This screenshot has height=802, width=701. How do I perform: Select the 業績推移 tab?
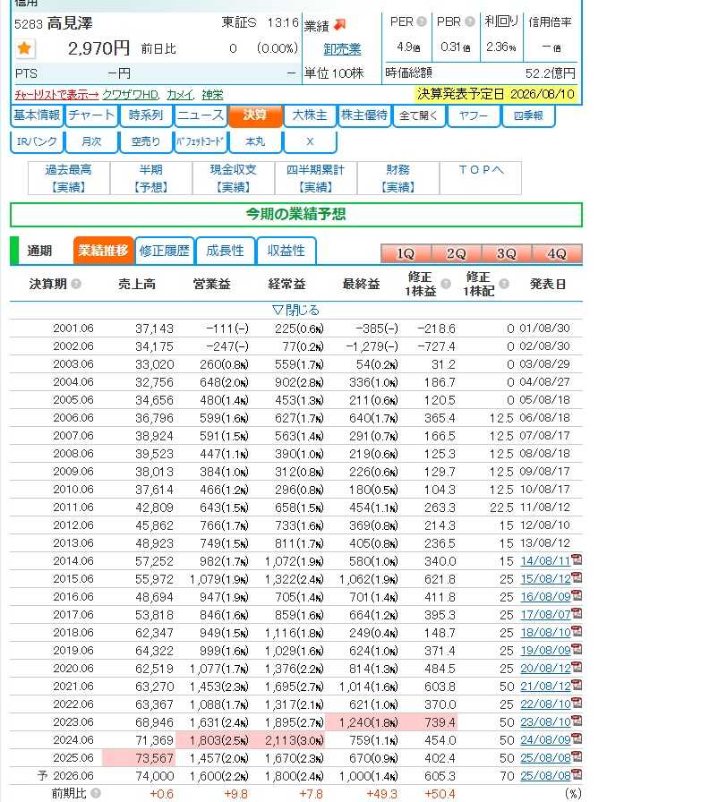click(x=103, y=251)
